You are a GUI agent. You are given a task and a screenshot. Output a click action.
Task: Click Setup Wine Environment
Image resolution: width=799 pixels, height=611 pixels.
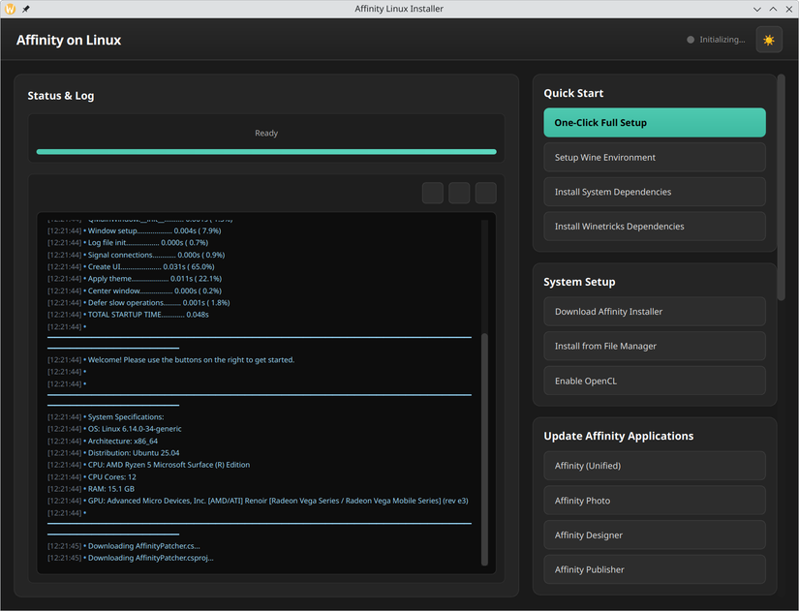pos(654,158)
